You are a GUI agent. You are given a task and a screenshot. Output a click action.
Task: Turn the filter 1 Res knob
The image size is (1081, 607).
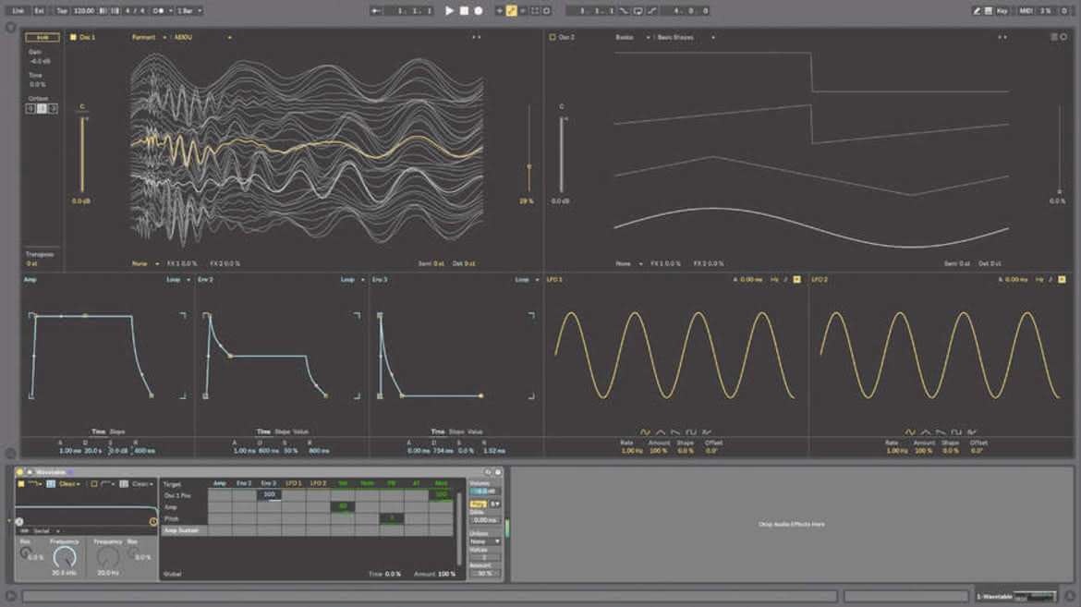pyautogui.click(x=26, y=553)
